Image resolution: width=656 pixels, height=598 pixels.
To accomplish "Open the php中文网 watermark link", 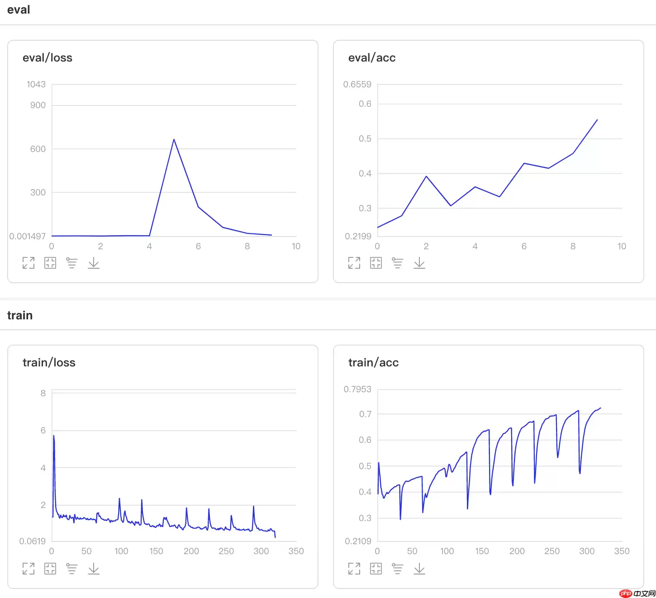I will 637,593.
